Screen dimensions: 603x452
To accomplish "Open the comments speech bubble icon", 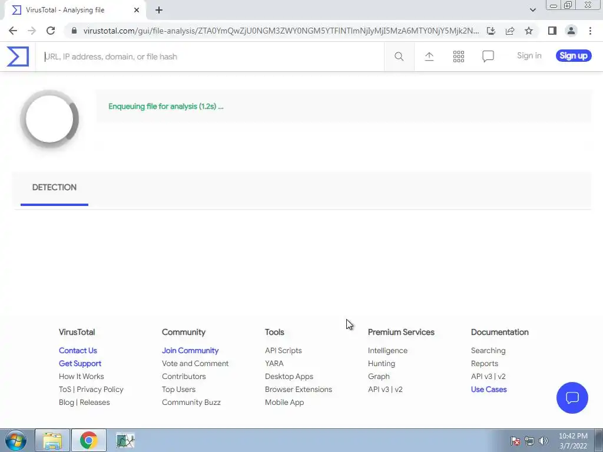I will click(x=488, y=56).
